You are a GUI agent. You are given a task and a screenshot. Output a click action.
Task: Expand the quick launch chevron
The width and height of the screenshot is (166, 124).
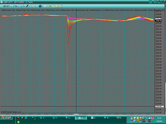click(x=33, y=117)
